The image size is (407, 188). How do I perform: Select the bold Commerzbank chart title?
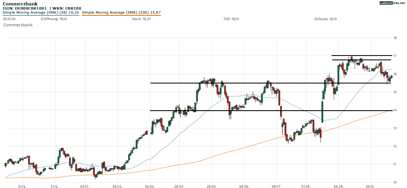coord(20,4)
